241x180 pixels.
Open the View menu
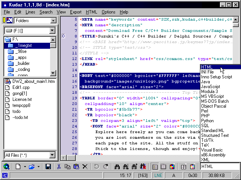[61, 12]
